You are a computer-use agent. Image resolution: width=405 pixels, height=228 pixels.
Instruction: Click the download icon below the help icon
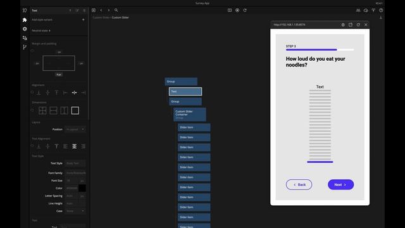click(x=381, y=18)
